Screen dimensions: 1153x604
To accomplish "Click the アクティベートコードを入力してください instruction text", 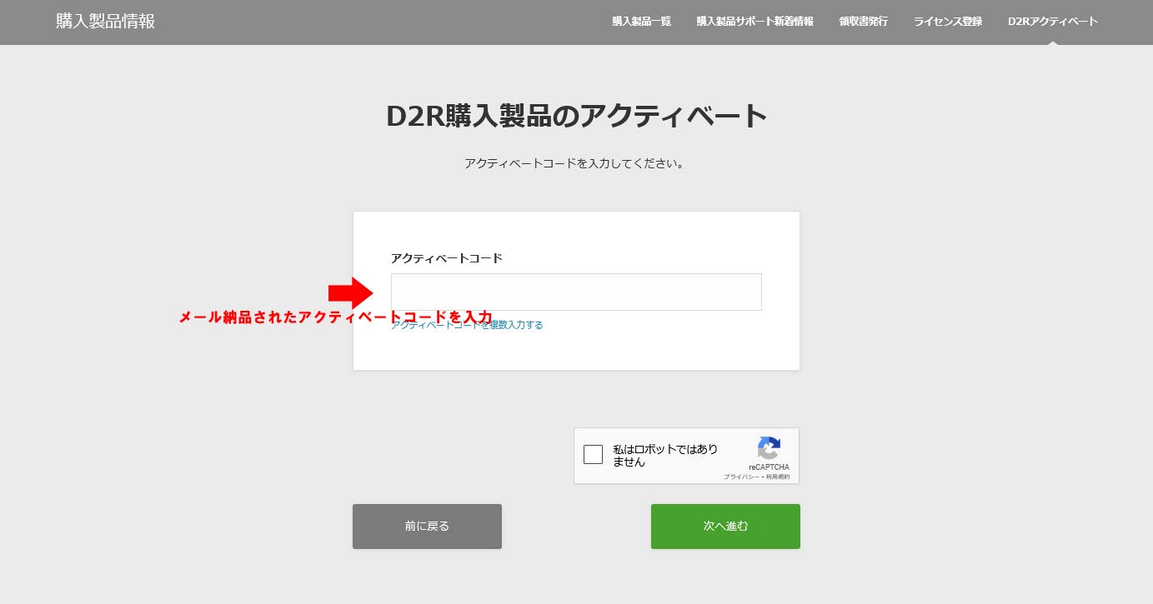I will (x=575, y=164).
